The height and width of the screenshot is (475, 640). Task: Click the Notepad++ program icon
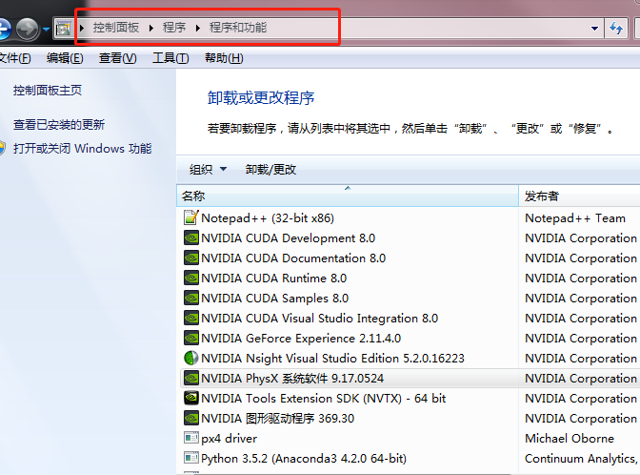pyautogui.click(x=191, y=217)
